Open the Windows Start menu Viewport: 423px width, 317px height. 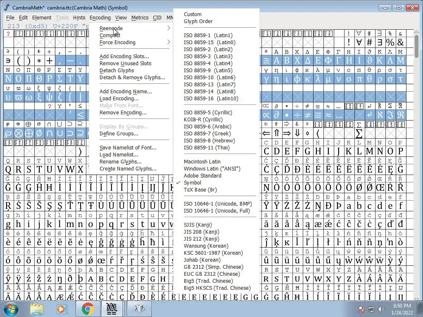pyautogui.click(x=11, y=309)
